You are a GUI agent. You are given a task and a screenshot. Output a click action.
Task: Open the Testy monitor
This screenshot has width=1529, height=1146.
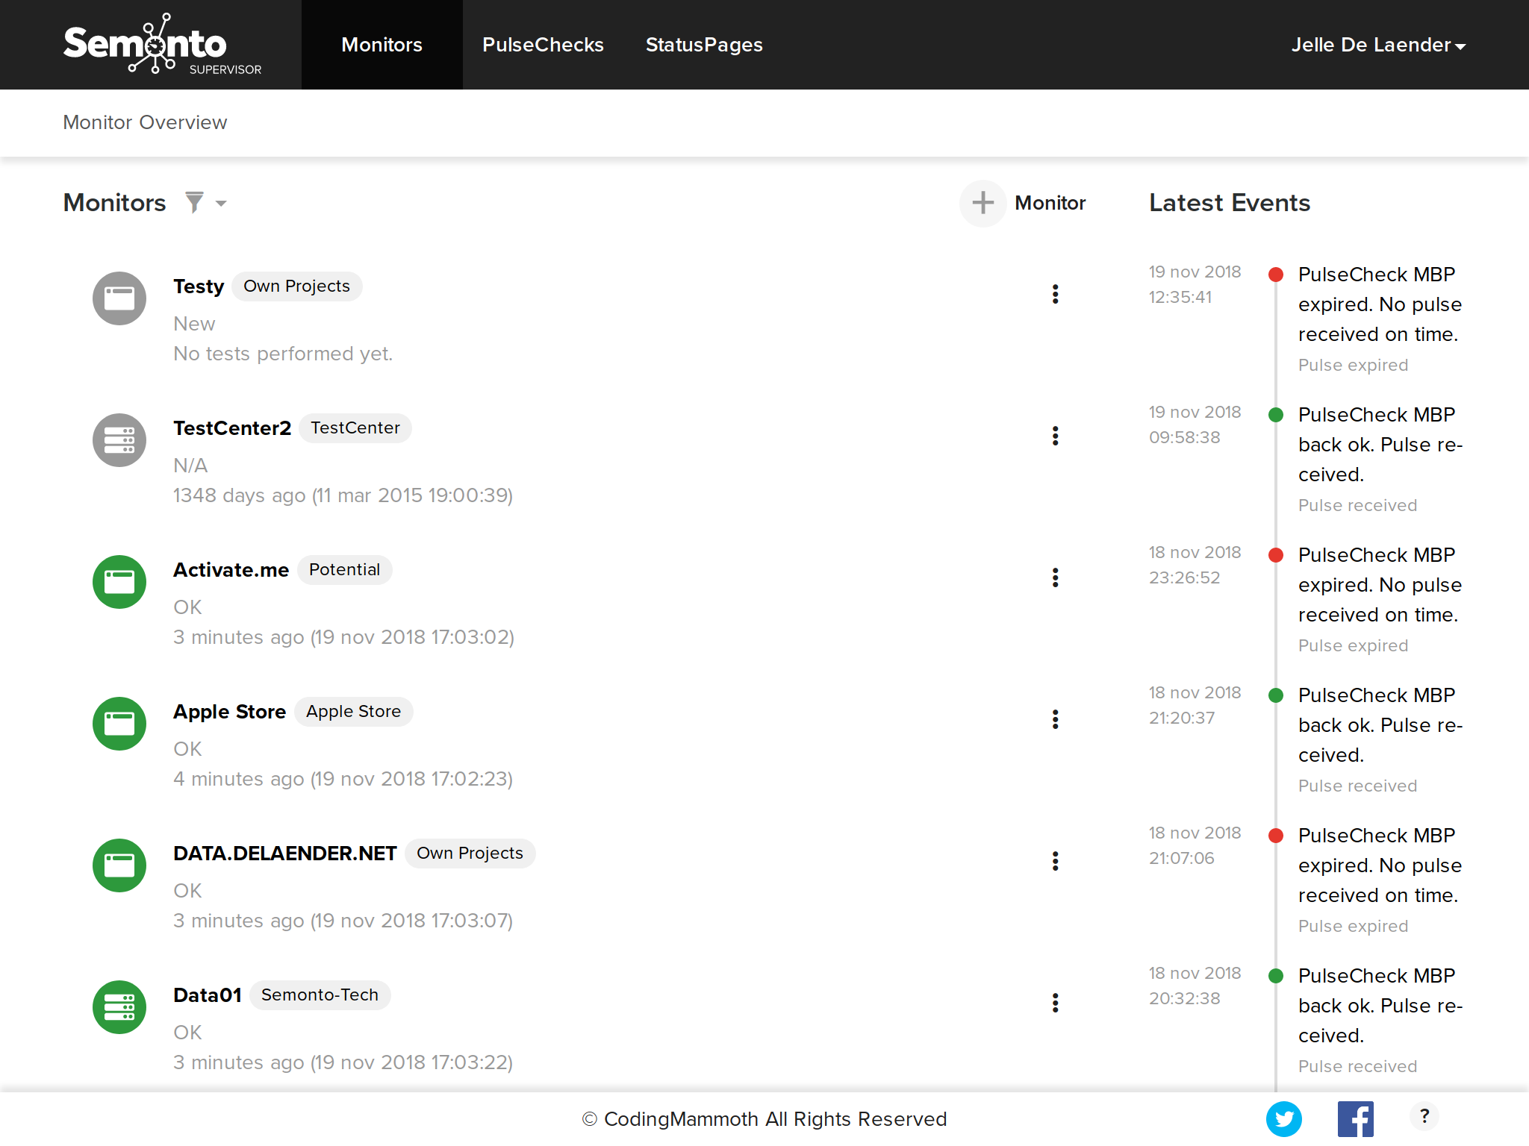[x=199, y=286]
